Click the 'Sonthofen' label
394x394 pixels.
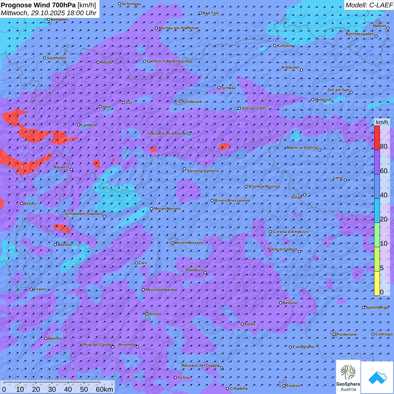coord(57,58)
